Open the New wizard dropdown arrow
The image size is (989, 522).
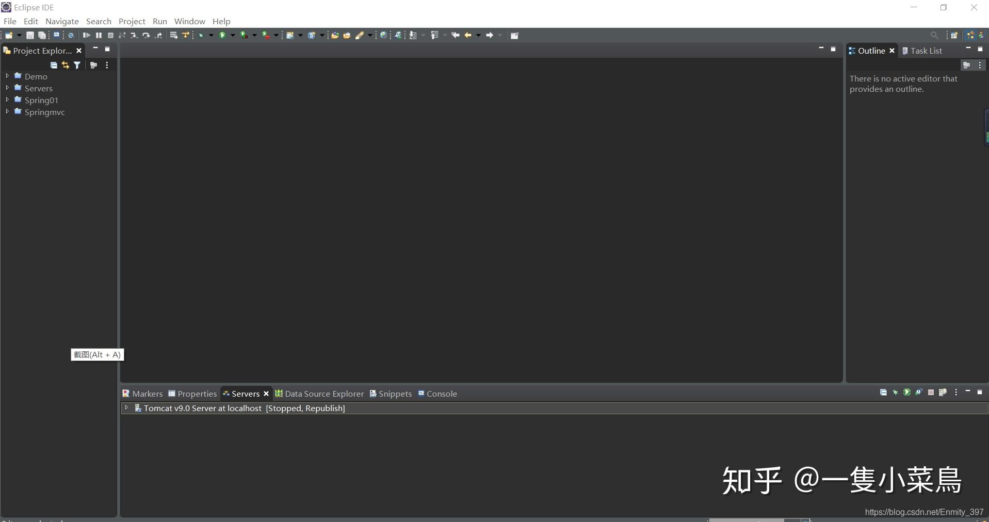coord(19,36)
